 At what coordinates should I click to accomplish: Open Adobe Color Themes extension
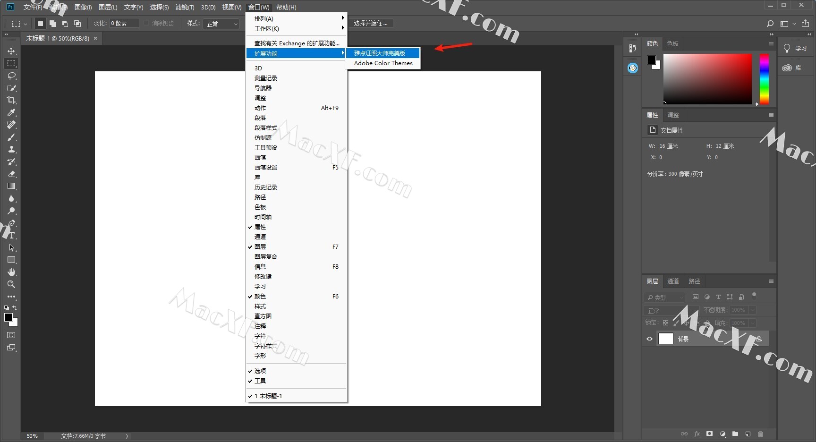383,63
